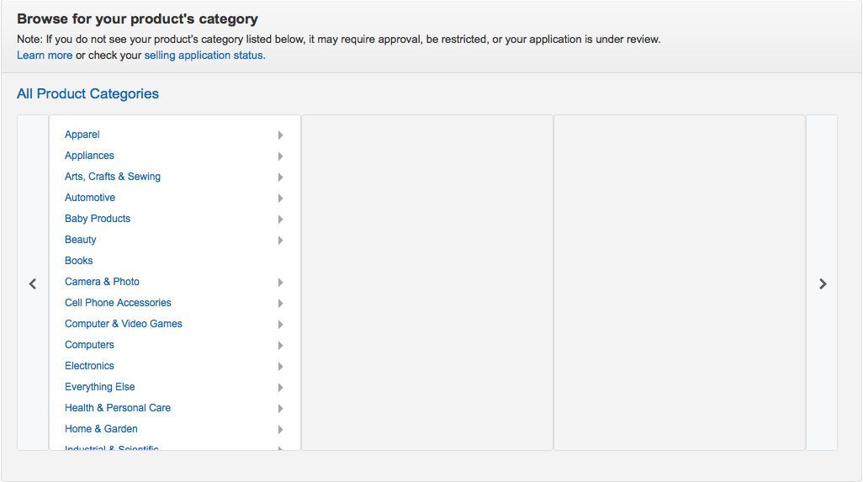
Task: Expand the Baby Products arrow
Action: pos(280,219)
